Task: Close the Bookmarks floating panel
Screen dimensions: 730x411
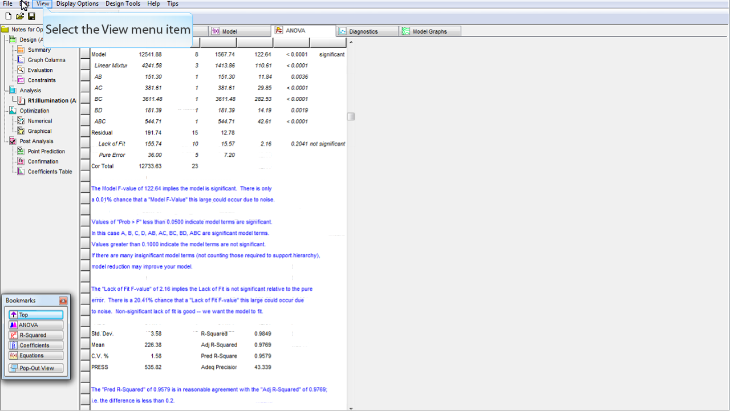Action: tap(63, 300)
